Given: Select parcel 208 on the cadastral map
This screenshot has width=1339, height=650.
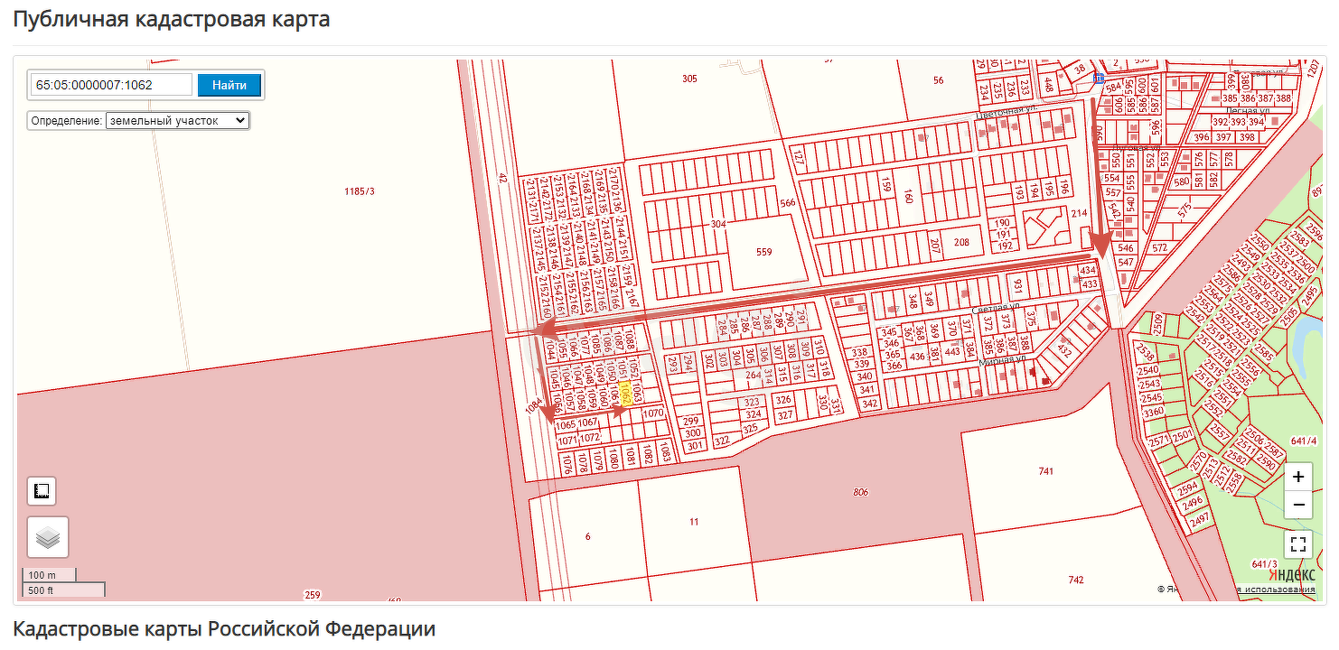Looking at the screenshot, I should pyautogui.click(x=961, y=242).
